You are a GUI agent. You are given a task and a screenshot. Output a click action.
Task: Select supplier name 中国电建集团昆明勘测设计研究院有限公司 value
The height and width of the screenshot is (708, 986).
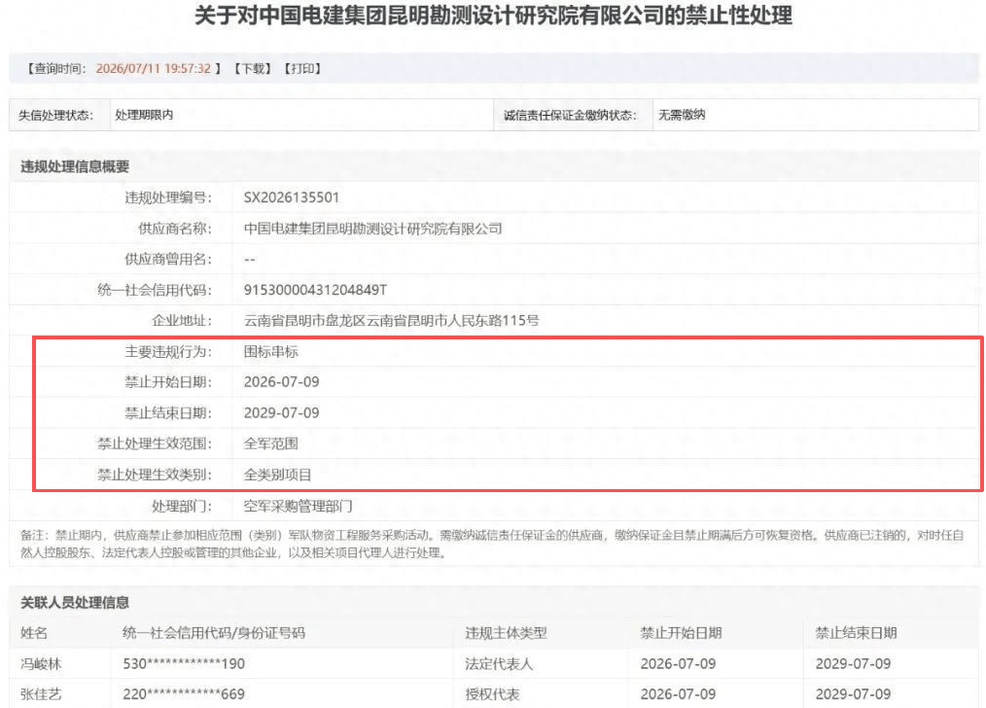point(372,229)
